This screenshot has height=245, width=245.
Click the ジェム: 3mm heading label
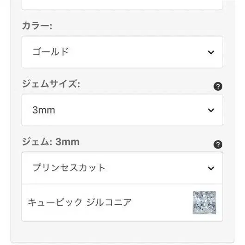tap(51, 142)
